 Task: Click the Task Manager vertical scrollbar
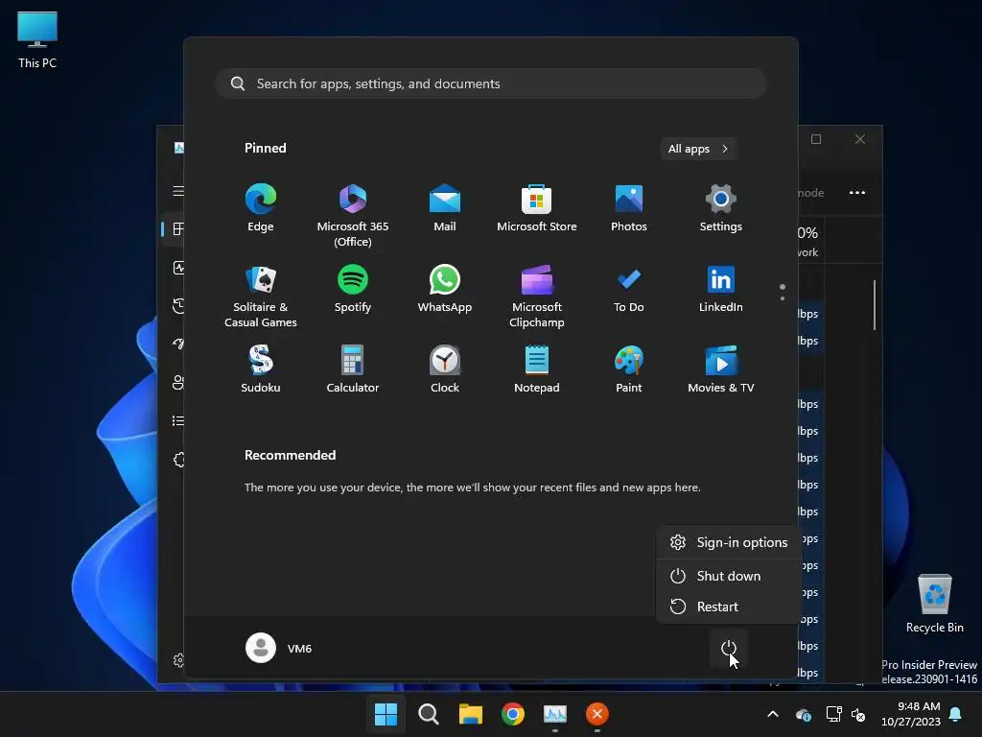(x=875, y=304)
